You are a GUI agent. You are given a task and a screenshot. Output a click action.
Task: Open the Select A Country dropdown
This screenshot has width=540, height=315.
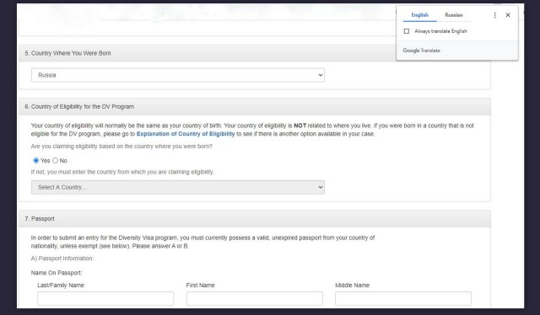pyautogui.click(x=178, y=188)
